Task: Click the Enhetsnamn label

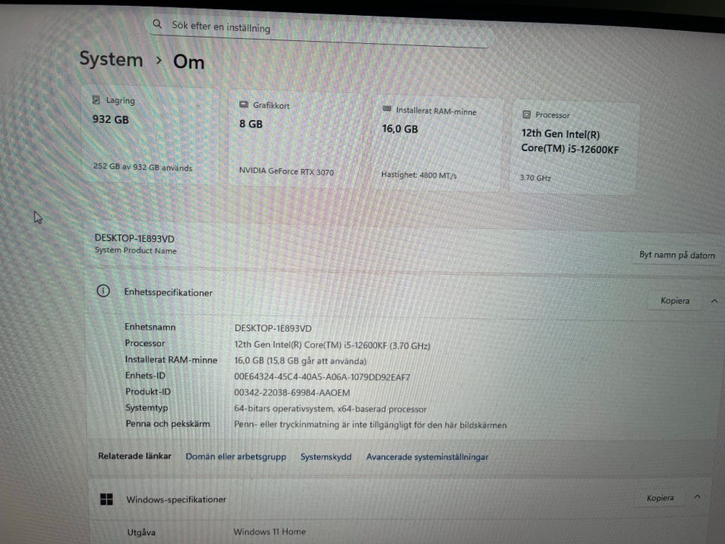Action: point(150,326)
